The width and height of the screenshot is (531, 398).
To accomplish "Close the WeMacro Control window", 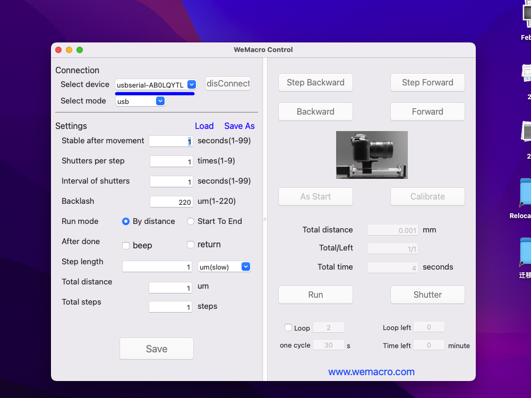I will pyautogui.click(x=58, y=50).
